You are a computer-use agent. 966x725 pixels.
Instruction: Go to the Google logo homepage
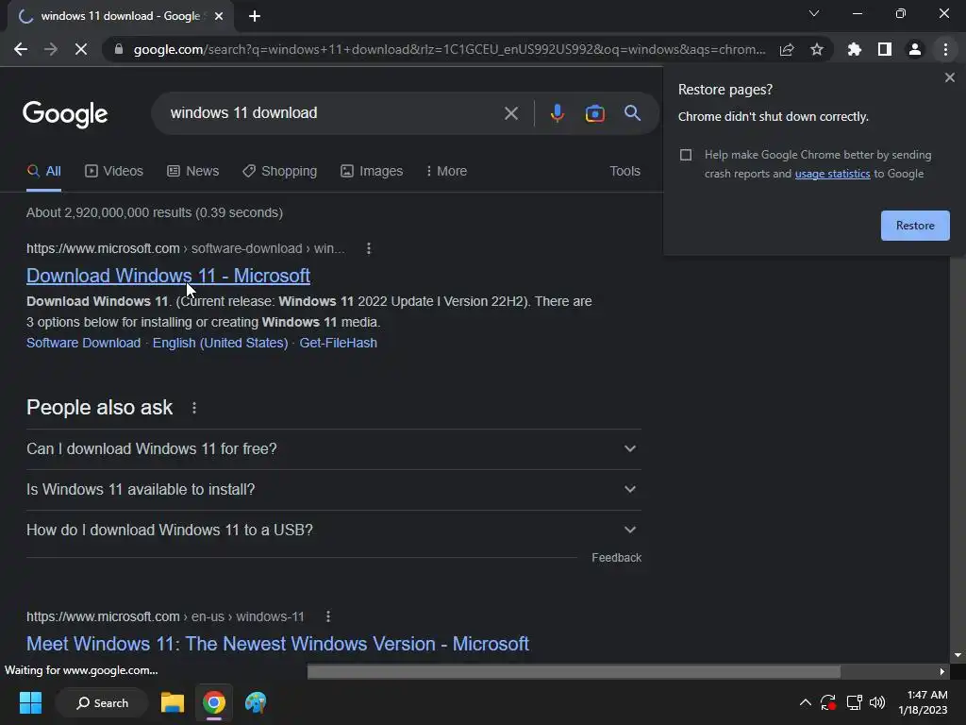(65, 114)
